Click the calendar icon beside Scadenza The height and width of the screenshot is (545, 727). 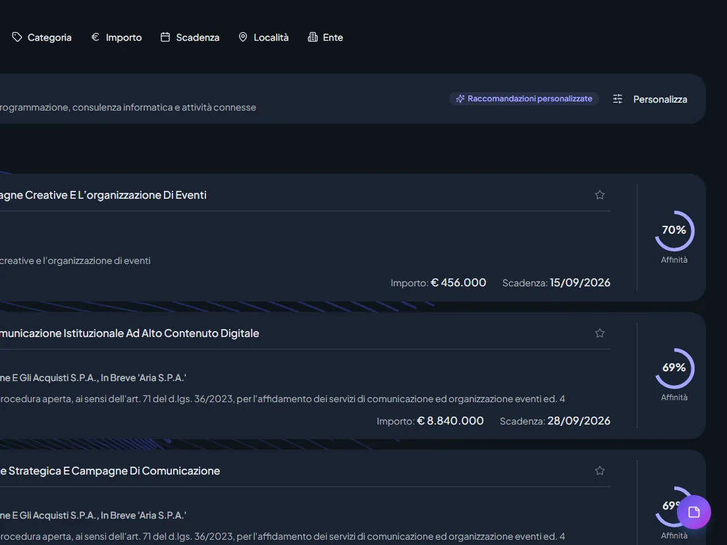point(165,37)
